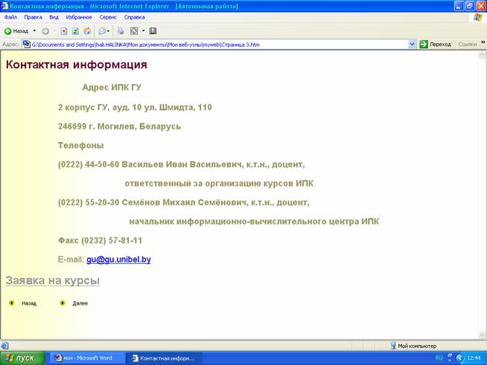The image size is (487, 365).
Task: Refresh the page with the toolbar icon
Action: point(76,31)
